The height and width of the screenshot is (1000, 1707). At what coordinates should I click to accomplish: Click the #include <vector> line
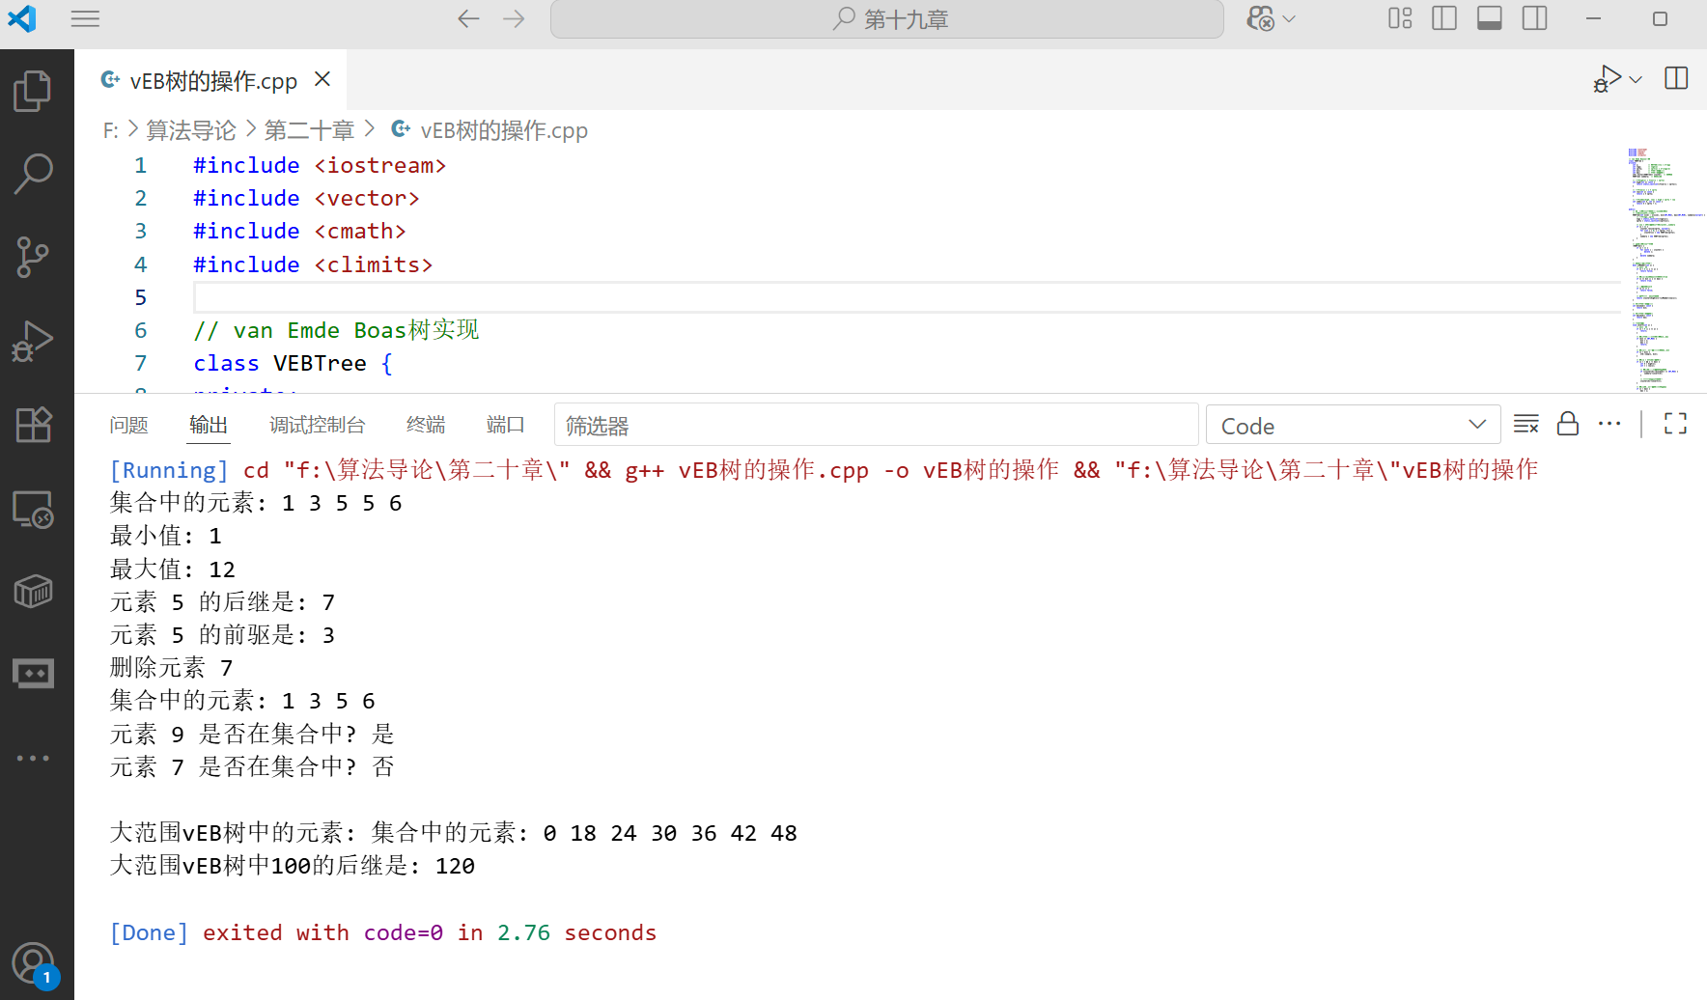[306, 199]
